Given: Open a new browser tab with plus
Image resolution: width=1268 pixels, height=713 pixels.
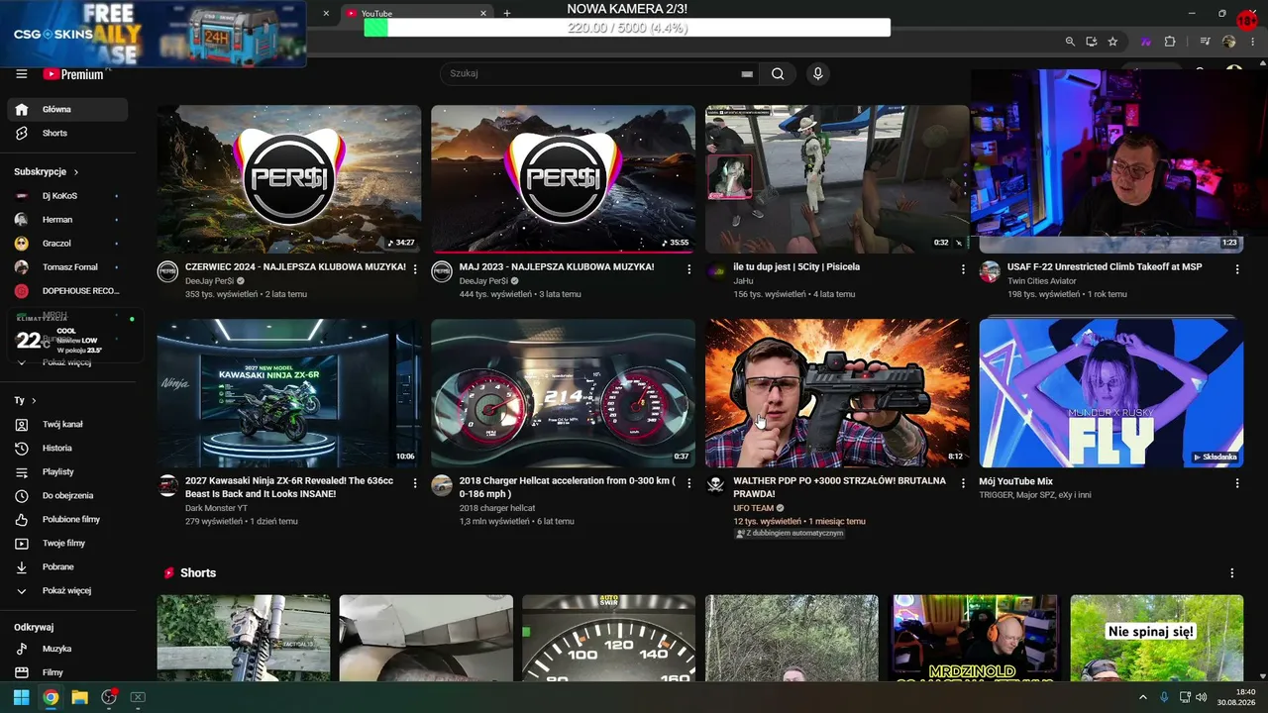Looking at the screenshot, I should pos(507,13).
